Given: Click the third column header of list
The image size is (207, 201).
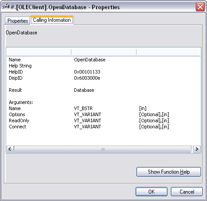Looking at the screenshot, I should click(x=168, y=52).
